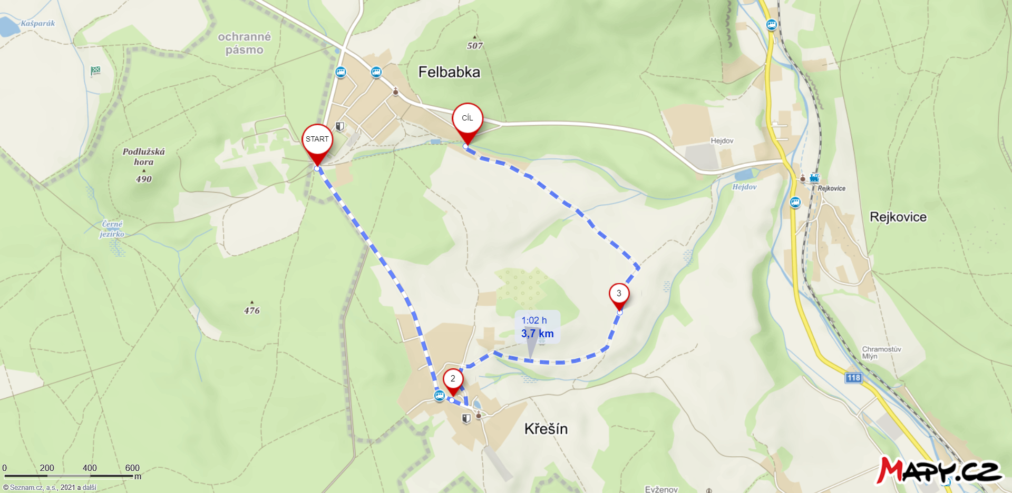Select waypoint marker number 3

coord(619,296)
